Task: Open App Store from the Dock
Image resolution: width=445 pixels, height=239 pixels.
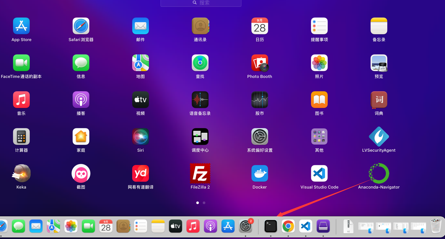Action: pyautogui.click(x=228, y=226)
